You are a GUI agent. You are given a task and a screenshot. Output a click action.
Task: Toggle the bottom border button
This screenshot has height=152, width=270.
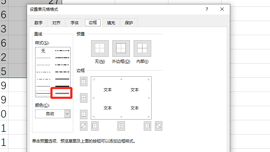click(84, 115)
